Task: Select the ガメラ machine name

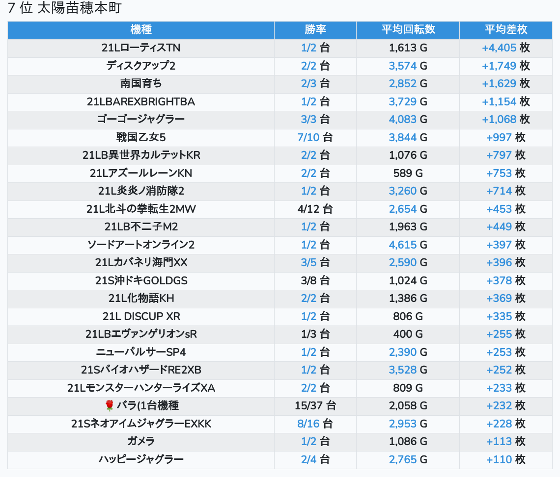Action: [x=140, y=442]
